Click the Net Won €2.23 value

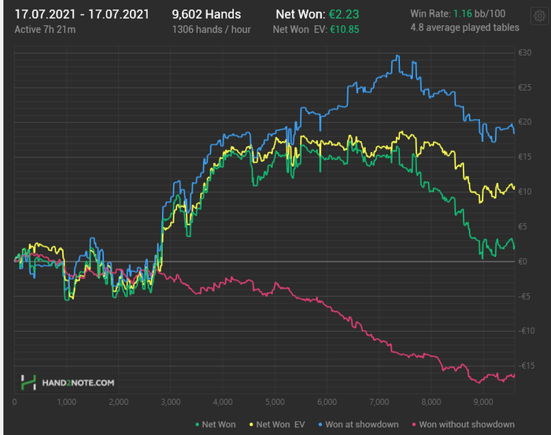(x=344, y=14)
